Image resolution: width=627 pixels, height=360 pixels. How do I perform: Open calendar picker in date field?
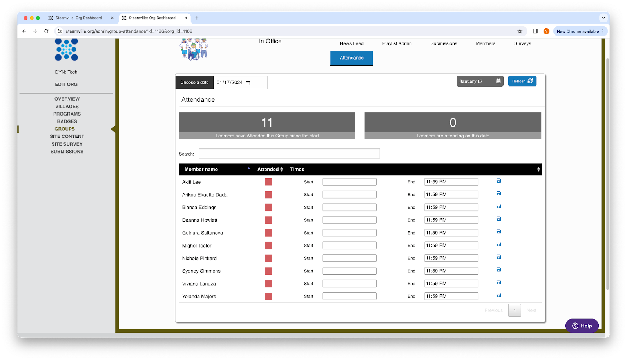[248, 83]
